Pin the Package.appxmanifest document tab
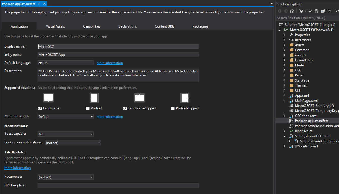 point(39,4)
